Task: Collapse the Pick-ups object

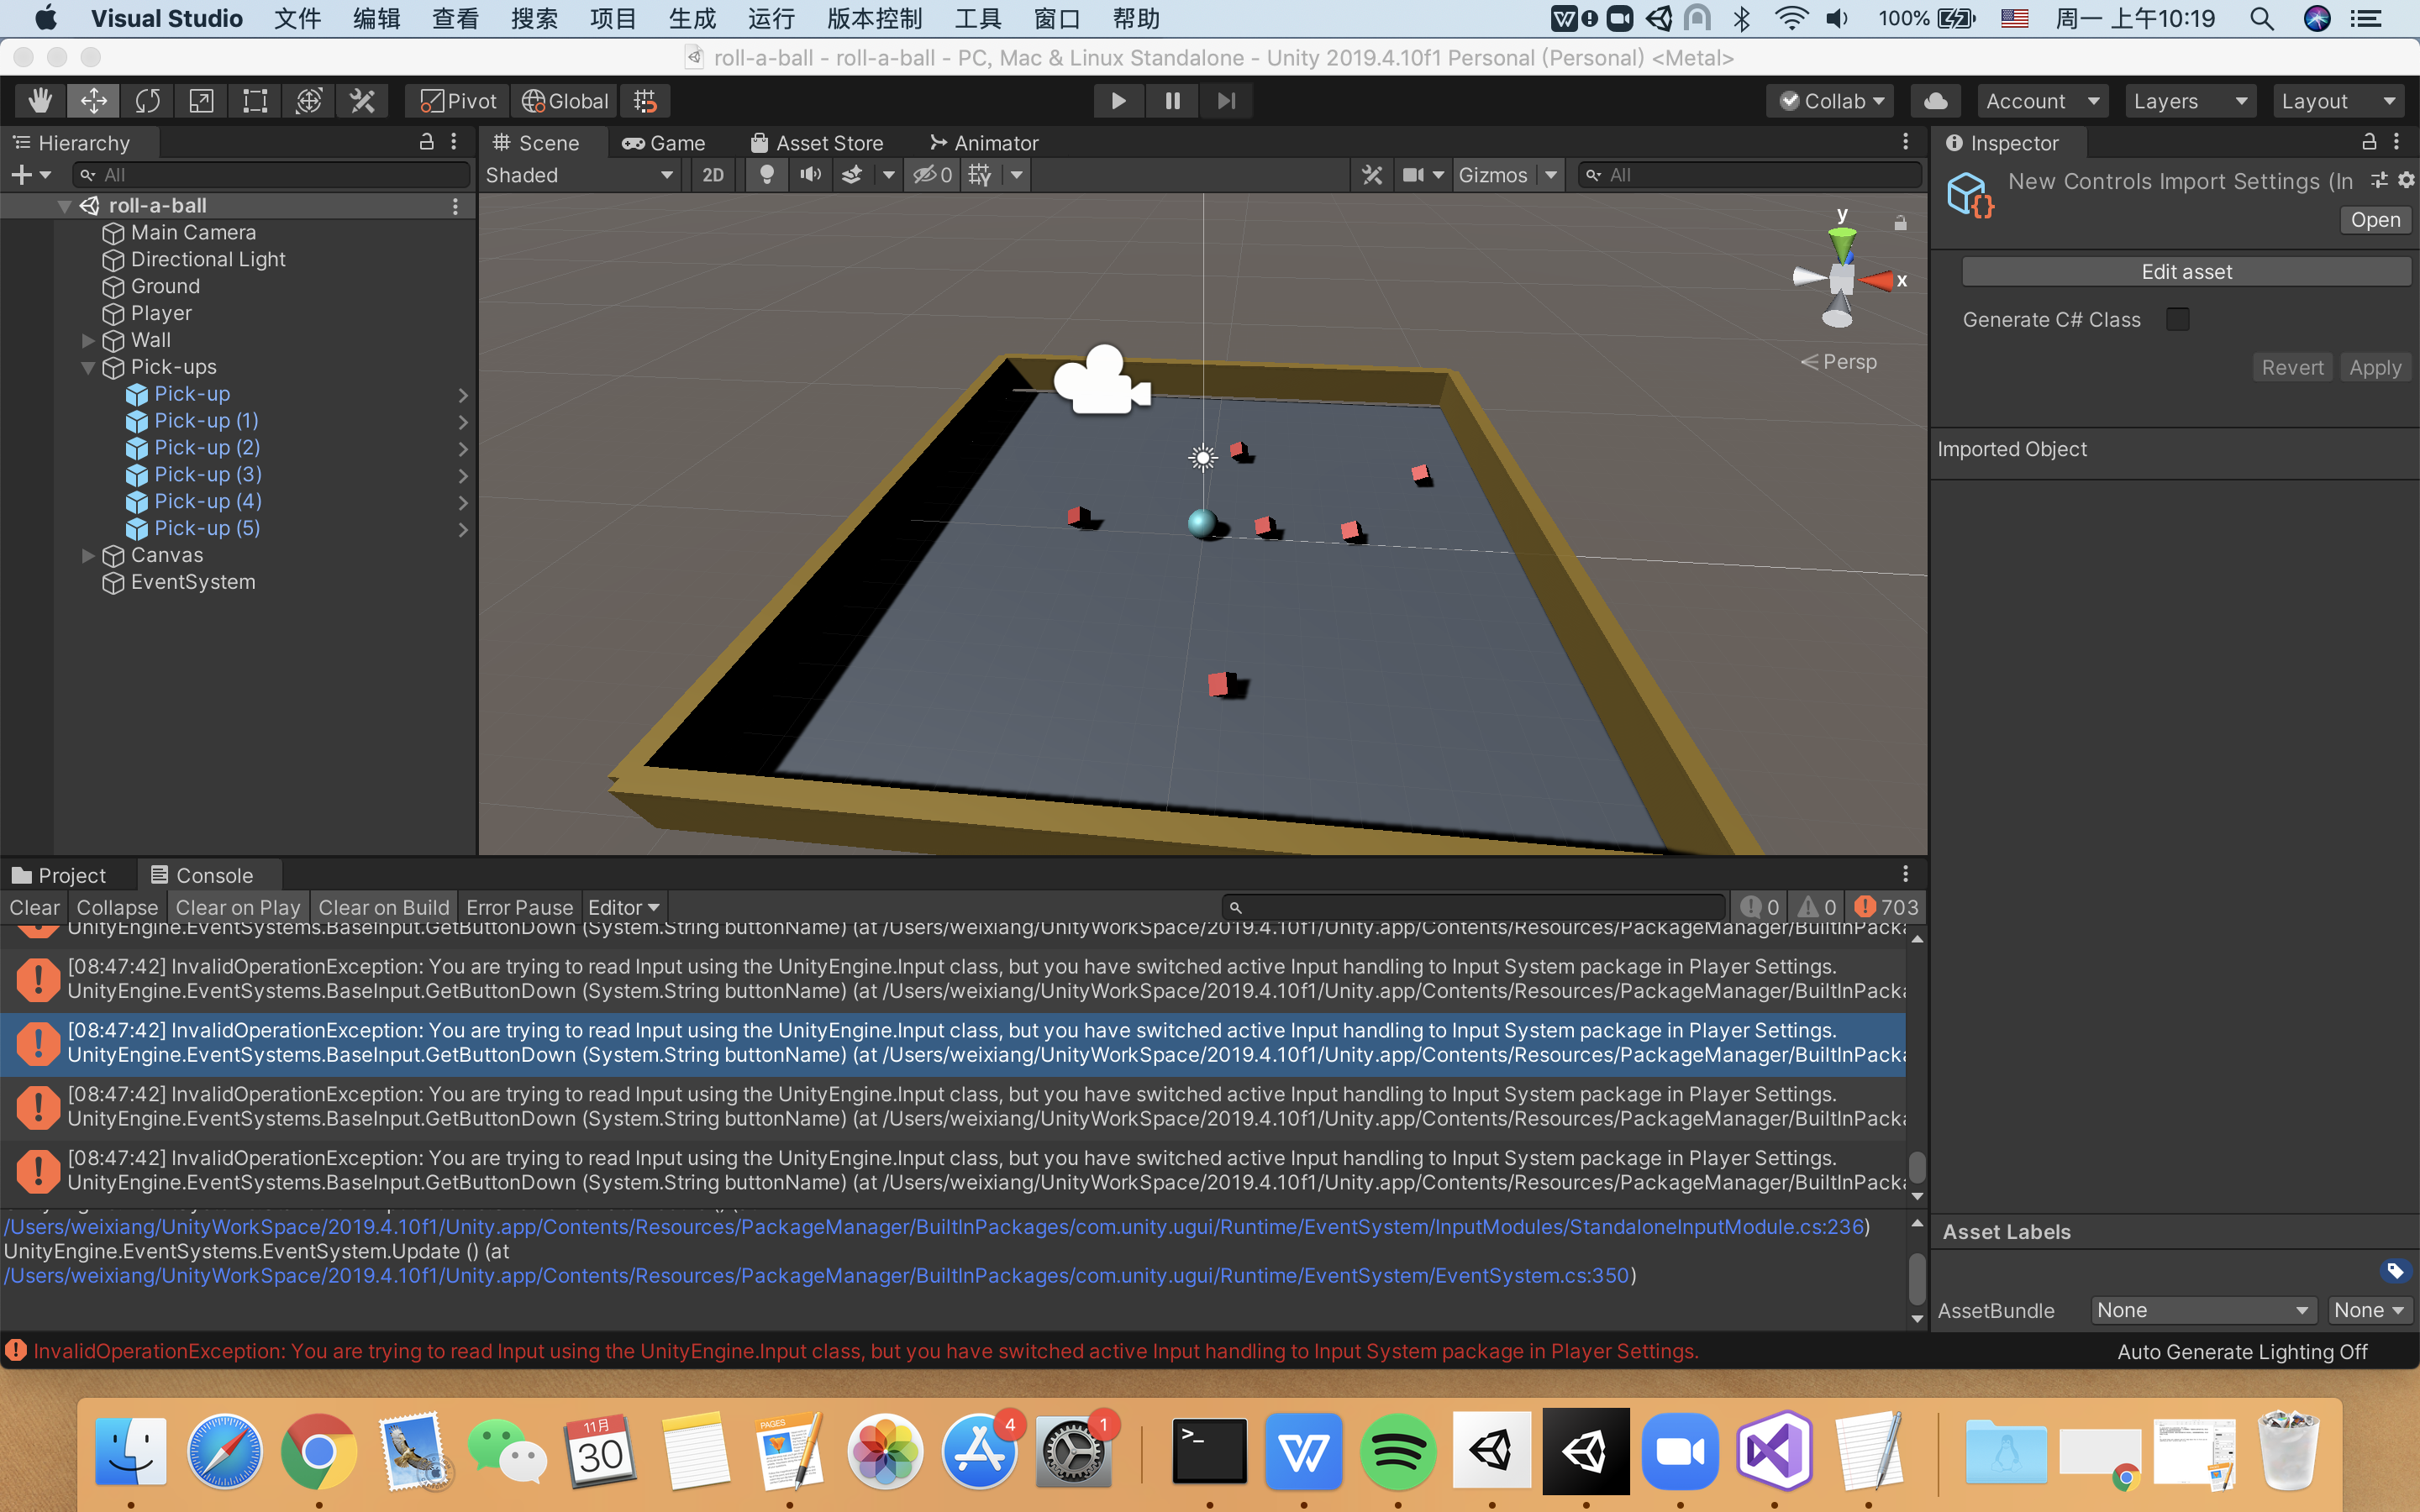Action: tap(88, 367)
